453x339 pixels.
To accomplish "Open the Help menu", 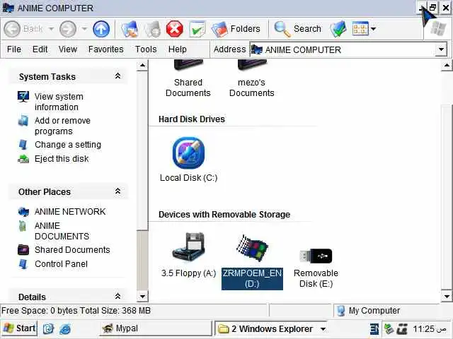I will (178, 49).
